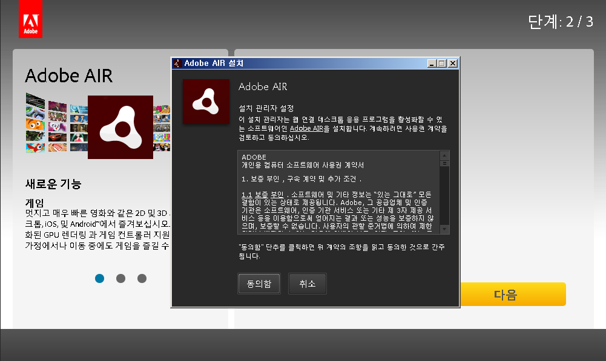Click the '게임' subheading
606x361 pixels.
click(35, 203)
